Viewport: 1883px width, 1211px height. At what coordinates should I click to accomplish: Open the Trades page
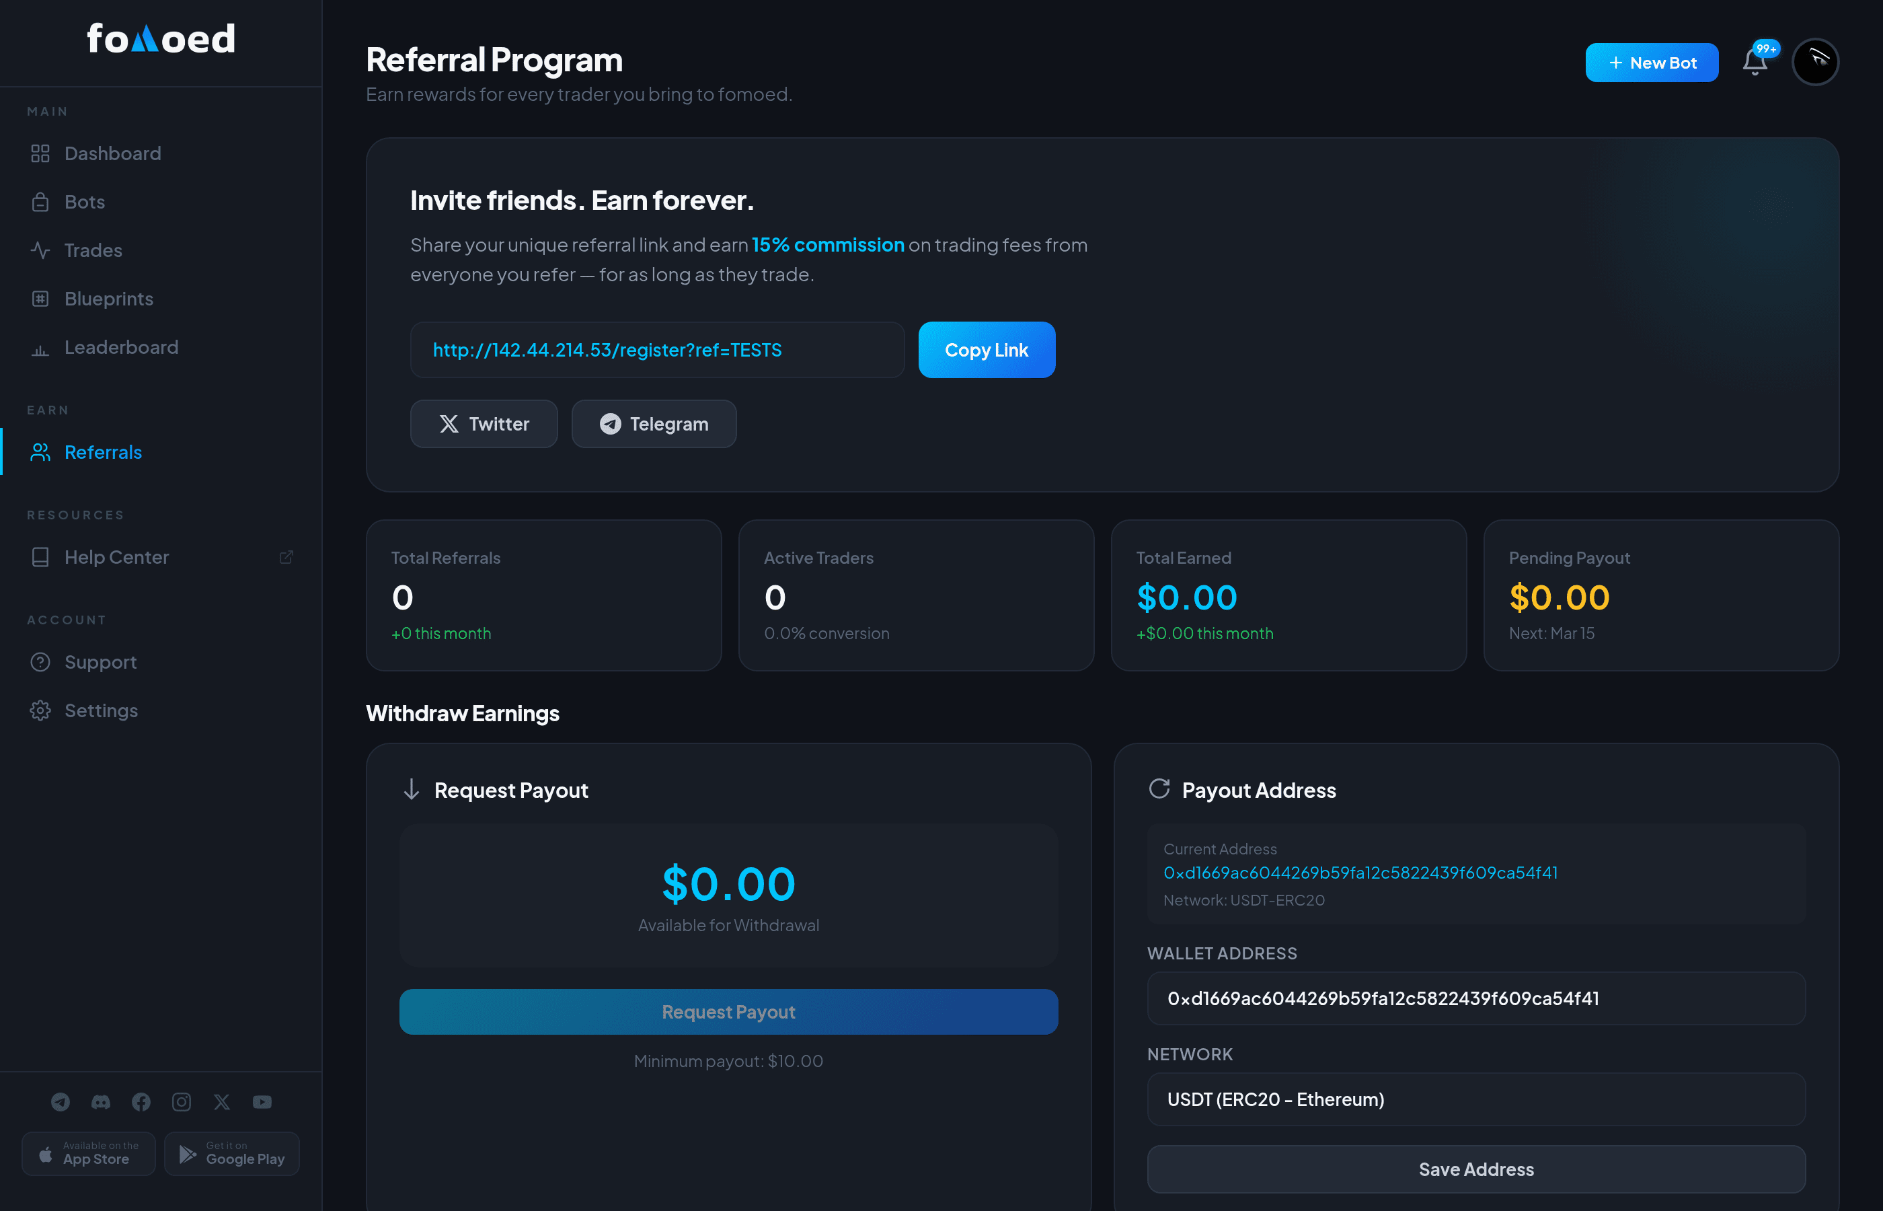pos(160,250)
